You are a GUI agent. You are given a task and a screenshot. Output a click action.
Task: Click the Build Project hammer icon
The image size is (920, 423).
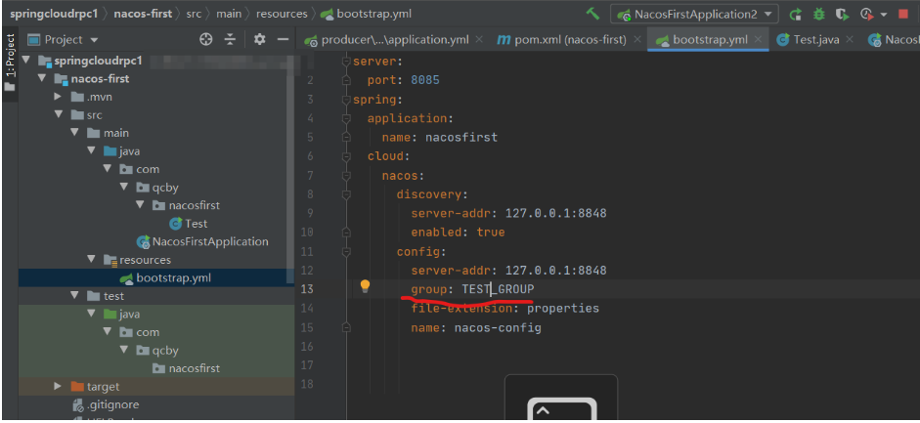click(x=593, y=14)
